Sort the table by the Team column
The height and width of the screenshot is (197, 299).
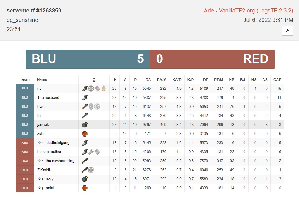25,79
